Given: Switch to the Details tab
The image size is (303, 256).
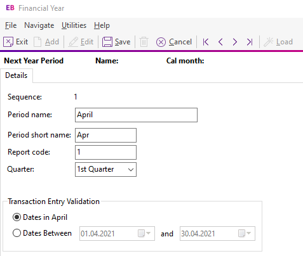Looking at the screenshot, I should tap(17, 75).
